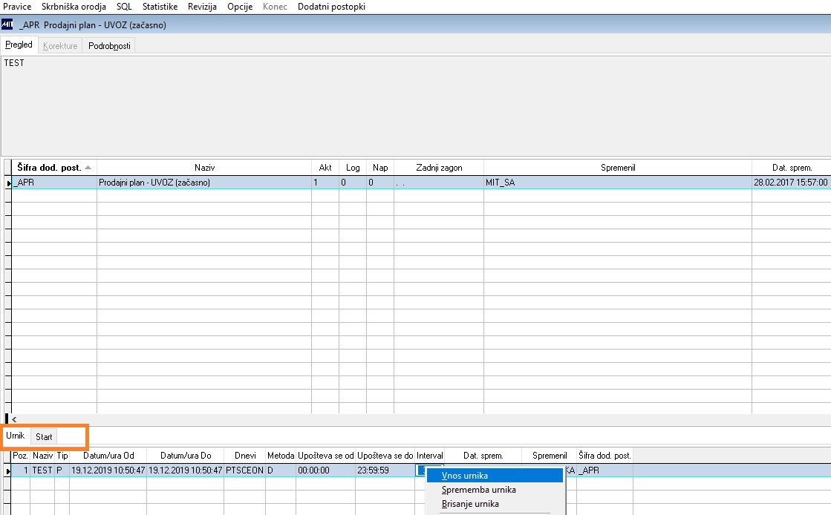Click the Nap column header
This screenshot has width=831, height=515.
380,168
